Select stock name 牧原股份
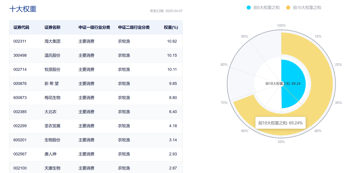This screenshot has height=173, width=347. (x=53, y=70)
